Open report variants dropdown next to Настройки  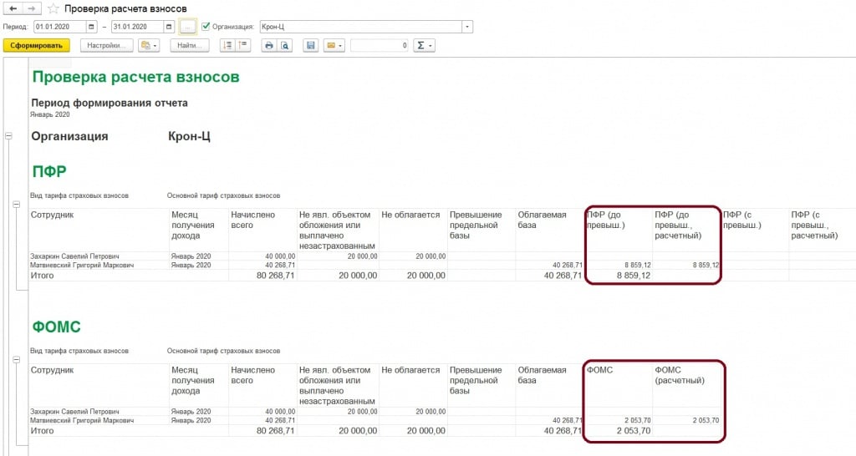coord(149,45)
